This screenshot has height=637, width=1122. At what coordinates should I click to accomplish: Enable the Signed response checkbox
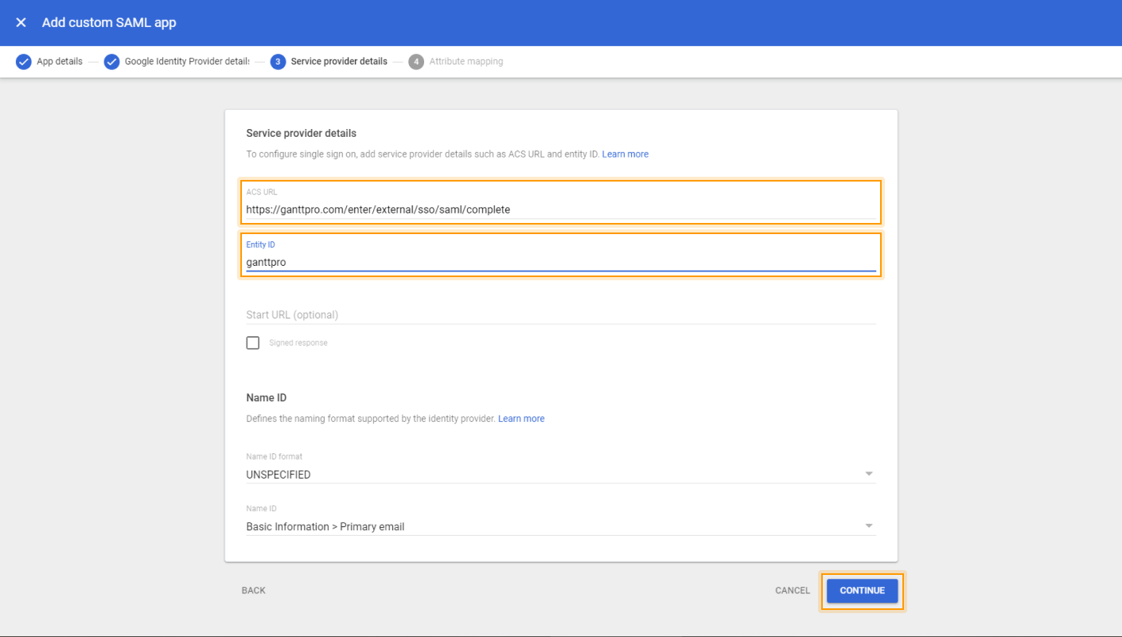253,343
